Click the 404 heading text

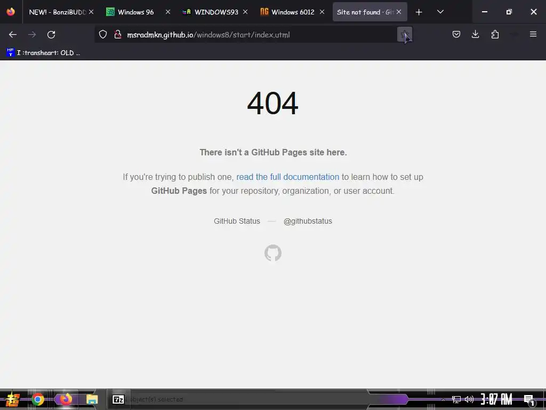click(x=272, y=103)
